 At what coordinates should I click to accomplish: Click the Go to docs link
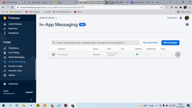click(172, 18)
